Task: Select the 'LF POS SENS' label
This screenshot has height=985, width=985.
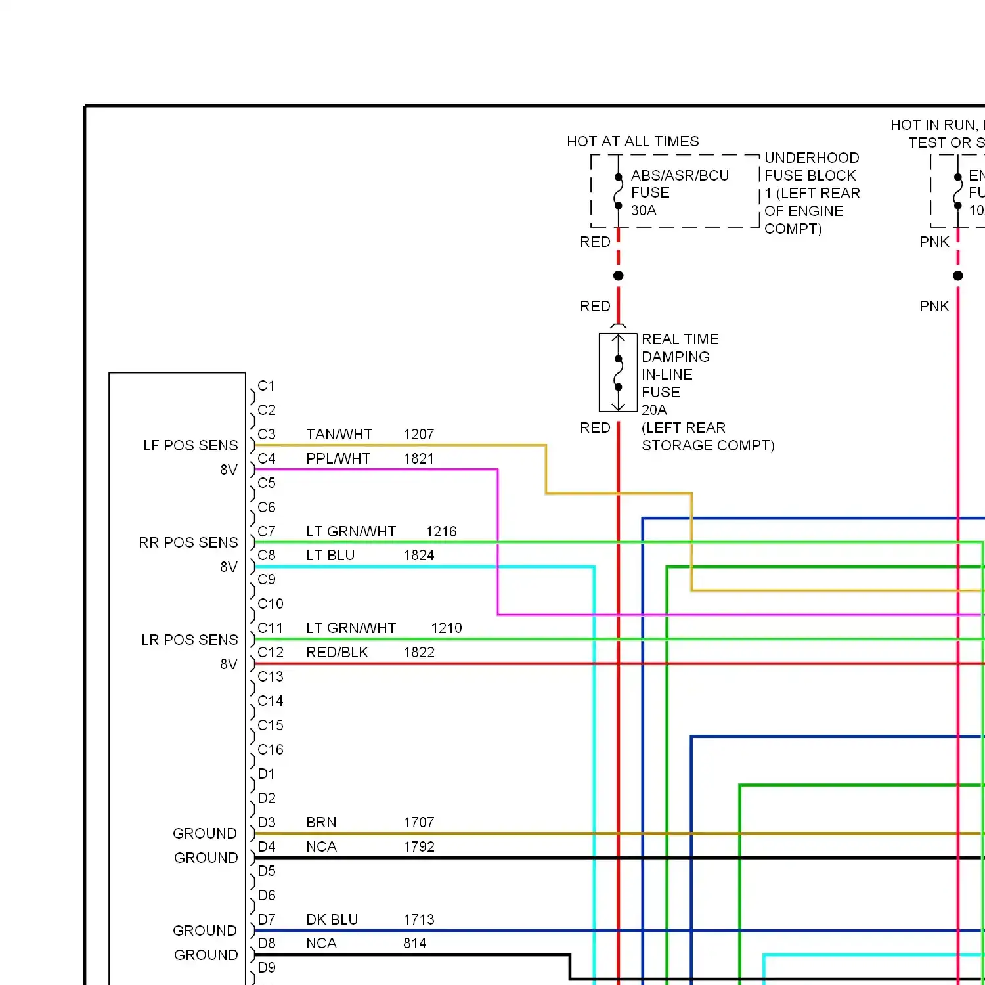Action: [190, 446]
